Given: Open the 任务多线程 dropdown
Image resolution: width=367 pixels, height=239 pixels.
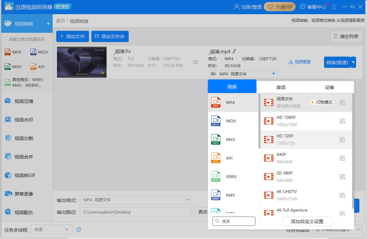Looking at the screenshot, I should click(52, 229).
